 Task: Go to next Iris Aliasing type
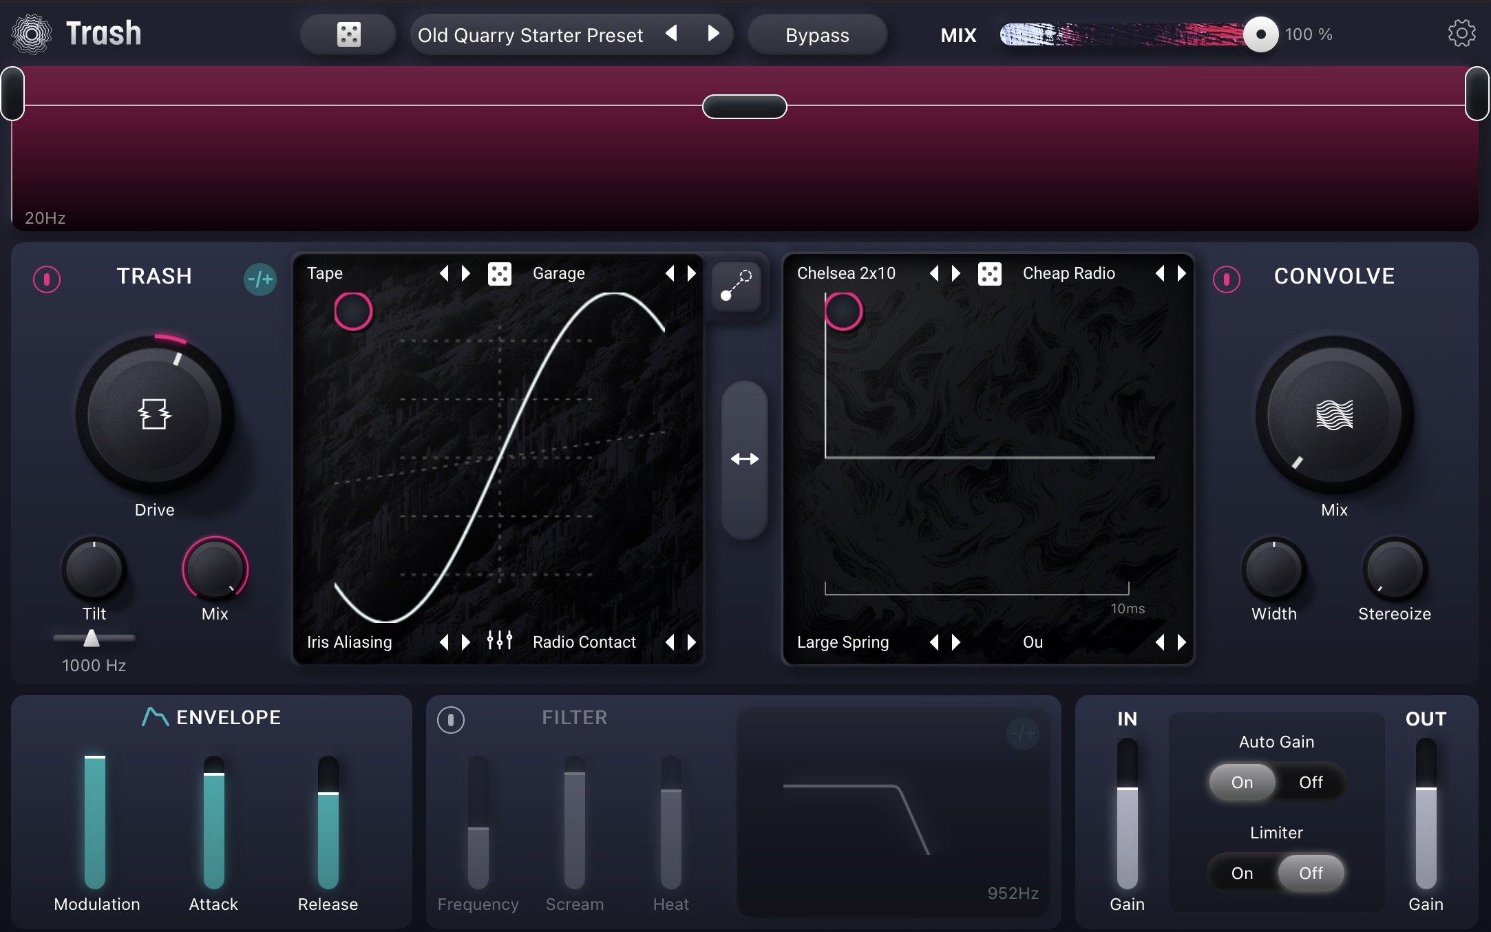pos(465,642)
